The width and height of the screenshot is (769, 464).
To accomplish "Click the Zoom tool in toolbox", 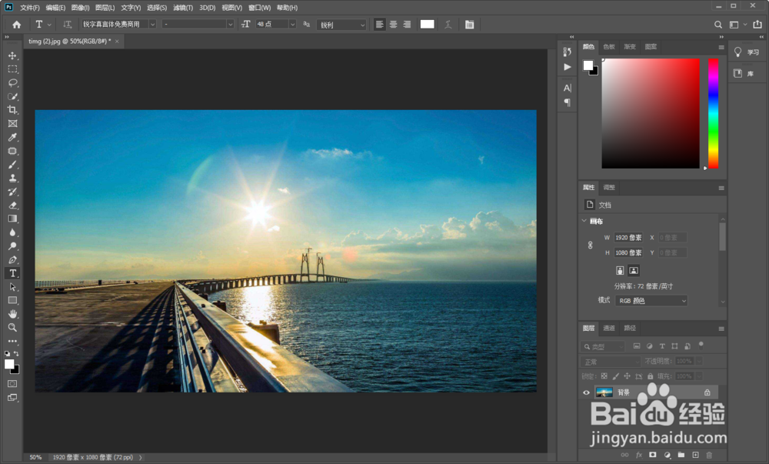I will 12,327.
